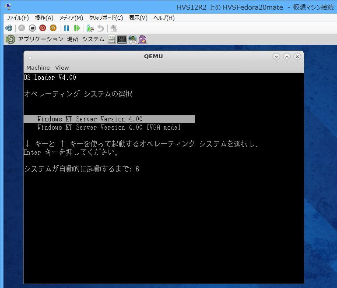The height and width of the screenshot is (288, 337).
Task: Click the 'オペレーティング システムの選択' heading
Action: point(78,94)
